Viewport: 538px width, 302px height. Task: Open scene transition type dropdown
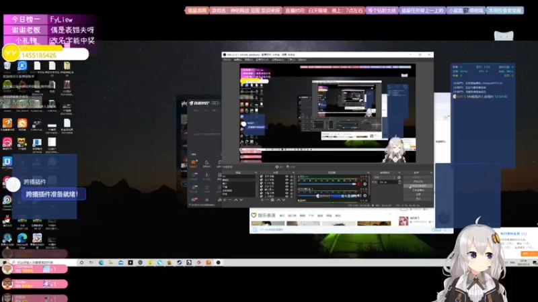[x=384, y=177]
